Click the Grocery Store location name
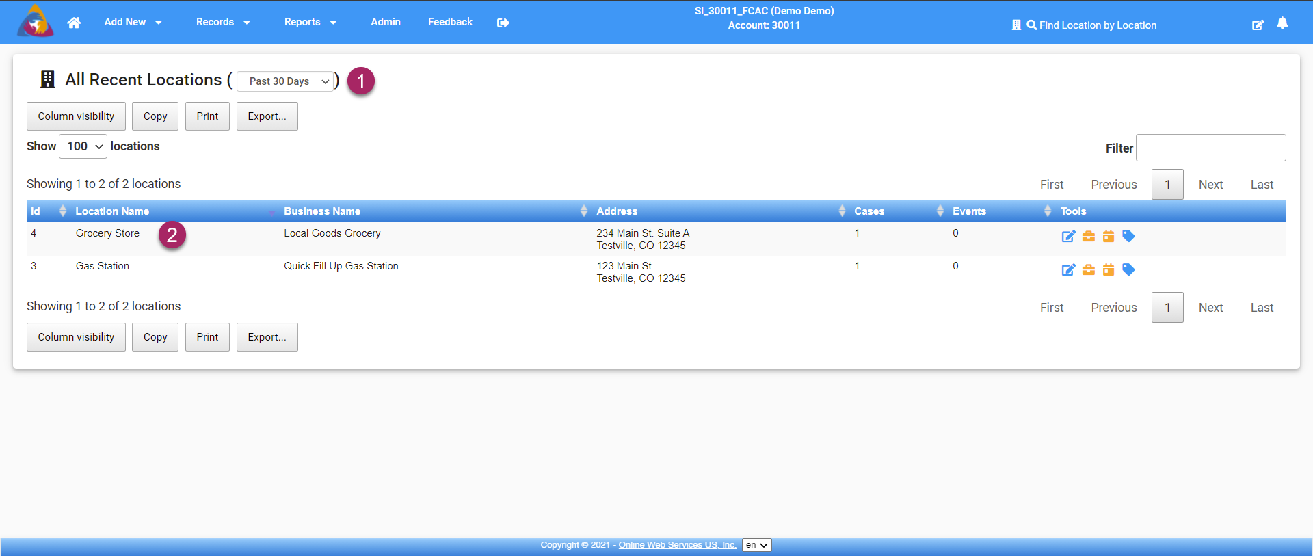Screen dimensions: 1313x556 point(107,233)
